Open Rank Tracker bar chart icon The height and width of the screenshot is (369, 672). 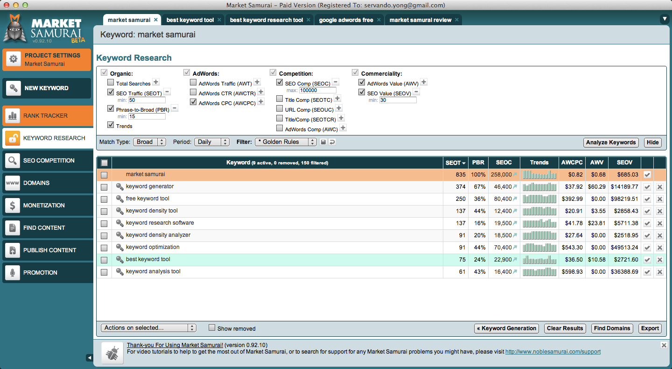[x=13, y=115]
